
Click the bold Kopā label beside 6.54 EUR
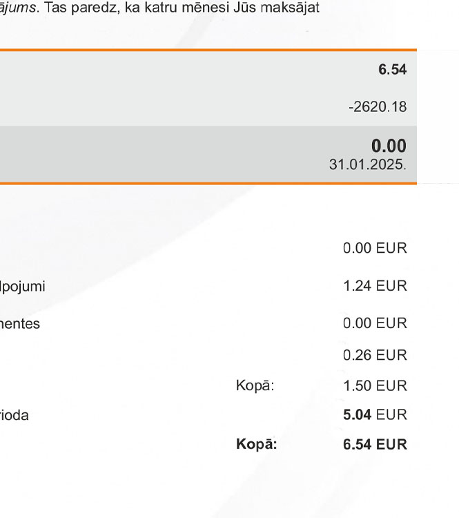(x=256, y=444)
